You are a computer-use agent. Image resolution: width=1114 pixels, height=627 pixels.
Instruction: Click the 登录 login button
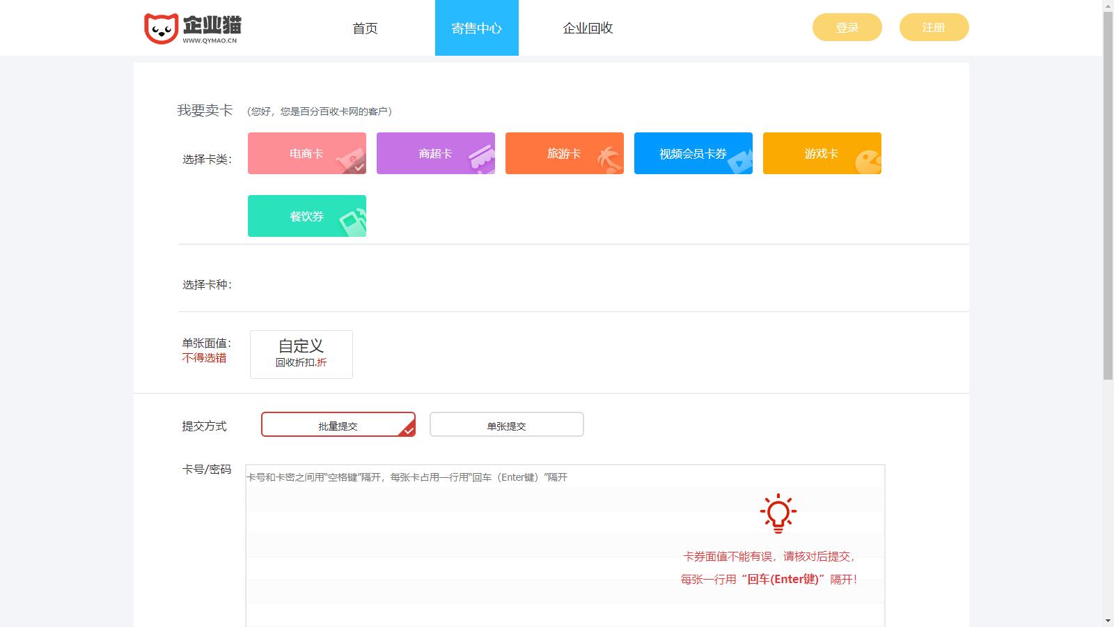coord(847,27)
